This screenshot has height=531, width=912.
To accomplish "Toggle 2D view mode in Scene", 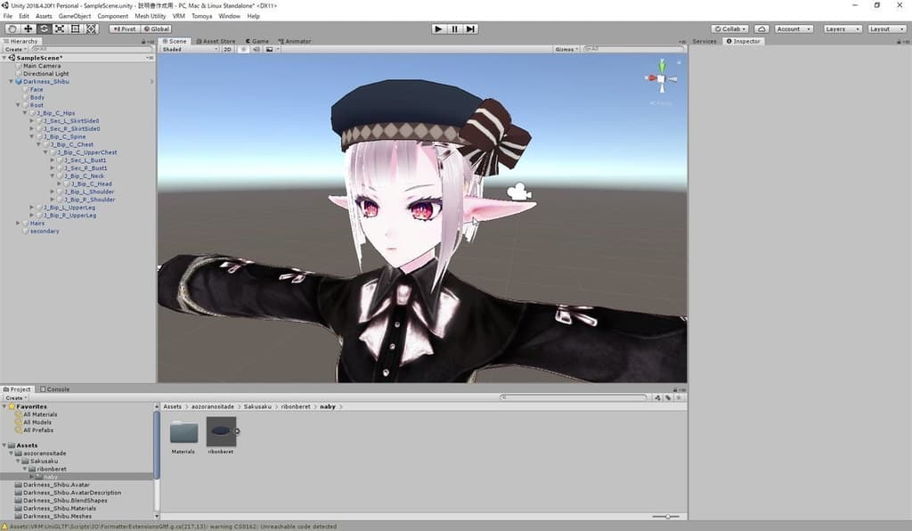I will (227, 49).
